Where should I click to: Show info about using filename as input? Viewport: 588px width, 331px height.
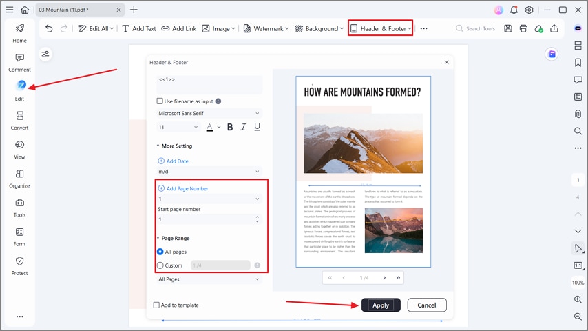point(218,101)
